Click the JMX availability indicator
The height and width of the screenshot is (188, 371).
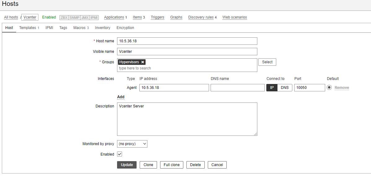85,18
